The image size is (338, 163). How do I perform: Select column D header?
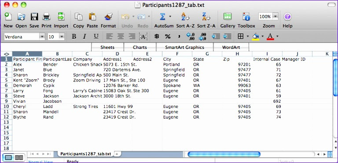click(117, 54)
